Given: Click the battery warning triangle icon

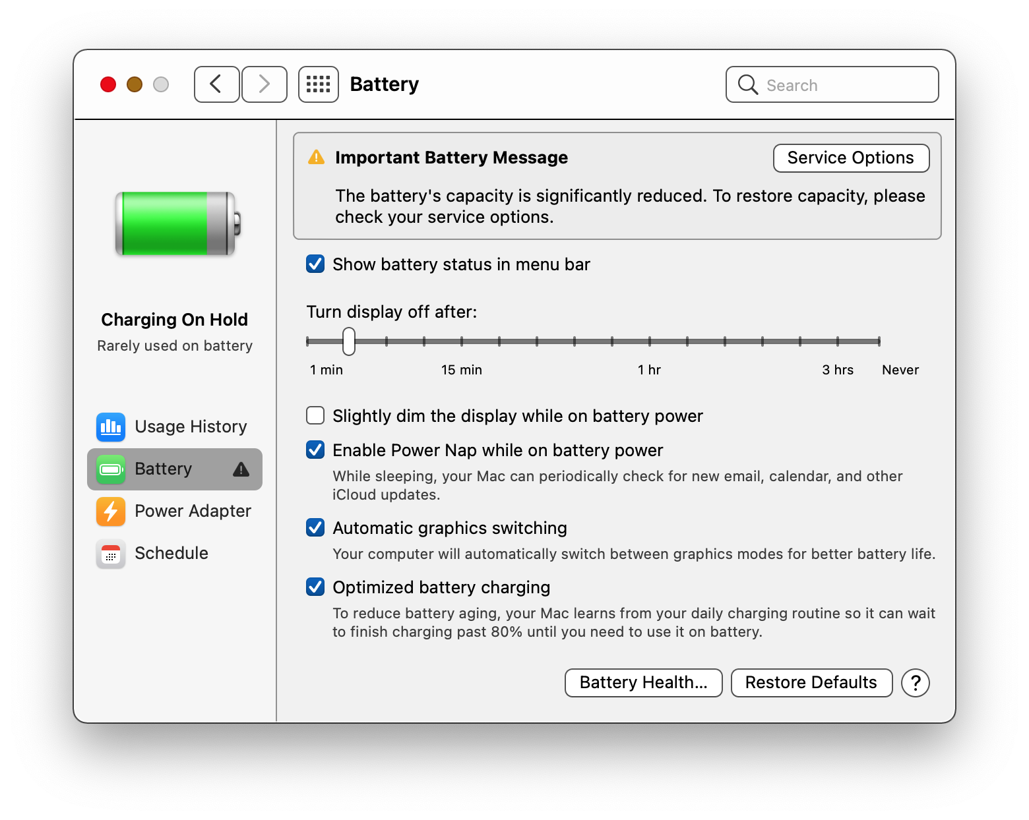Looking at the screenshot, I should [x=315, y=157].
